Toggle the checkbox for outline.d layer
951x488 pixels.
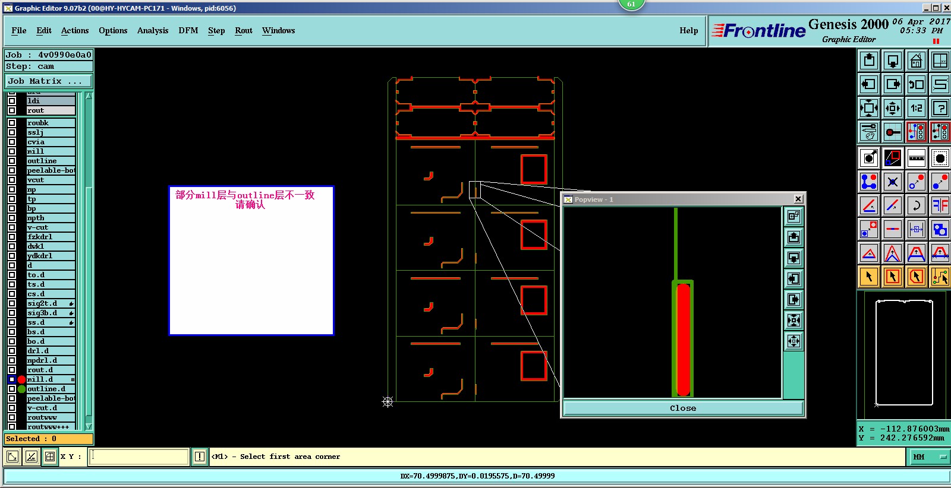click(12, 389)
